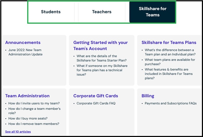Expand See all 10 articles

point(18,132)
